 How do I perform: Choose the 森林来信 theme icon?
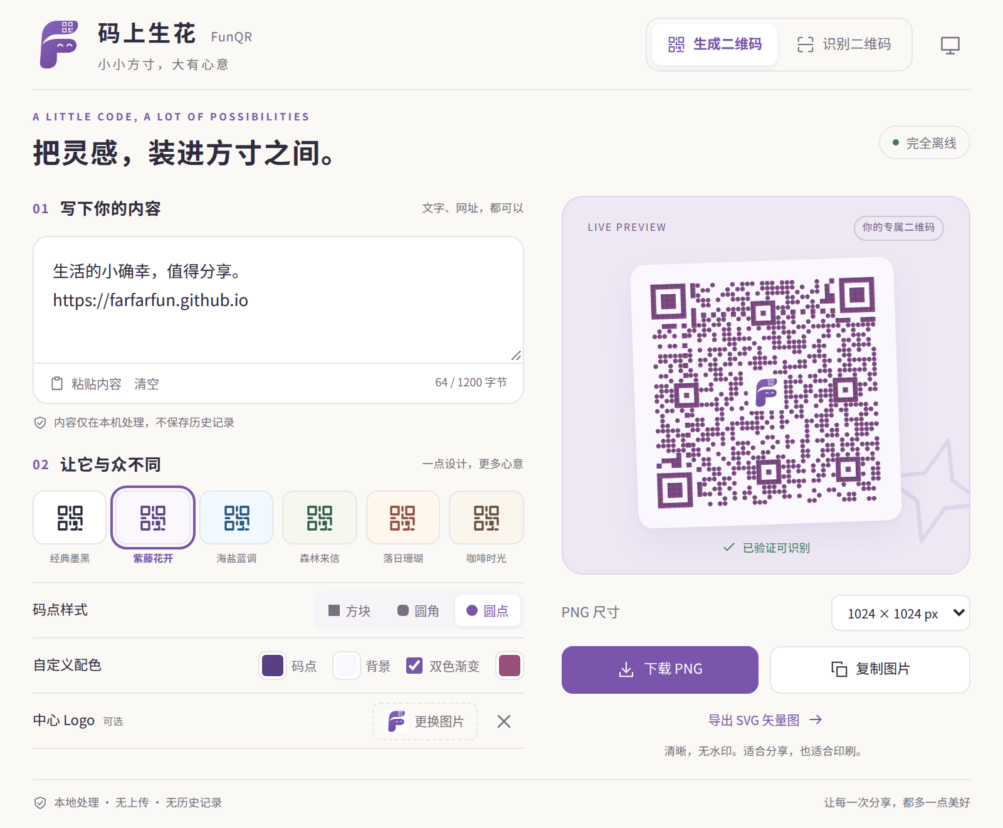[x=320, y=517]
